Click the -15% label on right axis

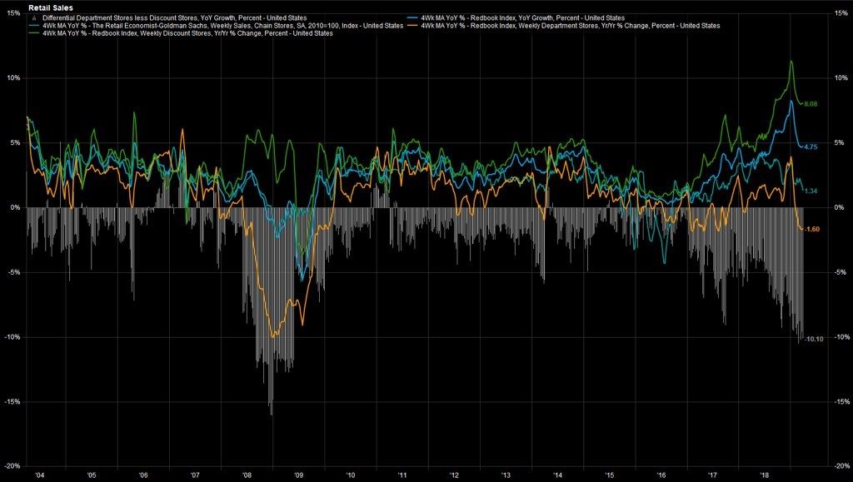pos(841,401)
